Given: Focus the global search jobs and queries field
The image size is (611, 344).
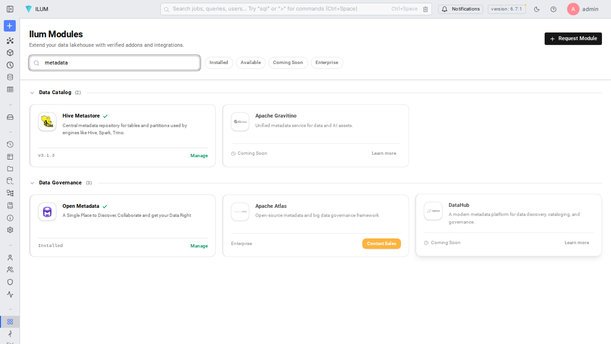Looking at the screenshot, I should (x=296, y=9).
